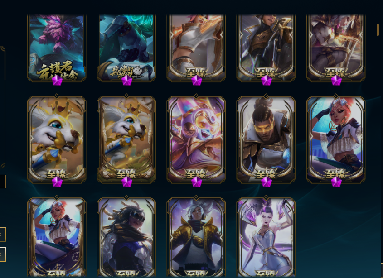Image resolution: width=383 pixels, height=278 pixels.
Task: Click the gem below the top-row pink-haired gold-armor card
Action: pos(197,80)
